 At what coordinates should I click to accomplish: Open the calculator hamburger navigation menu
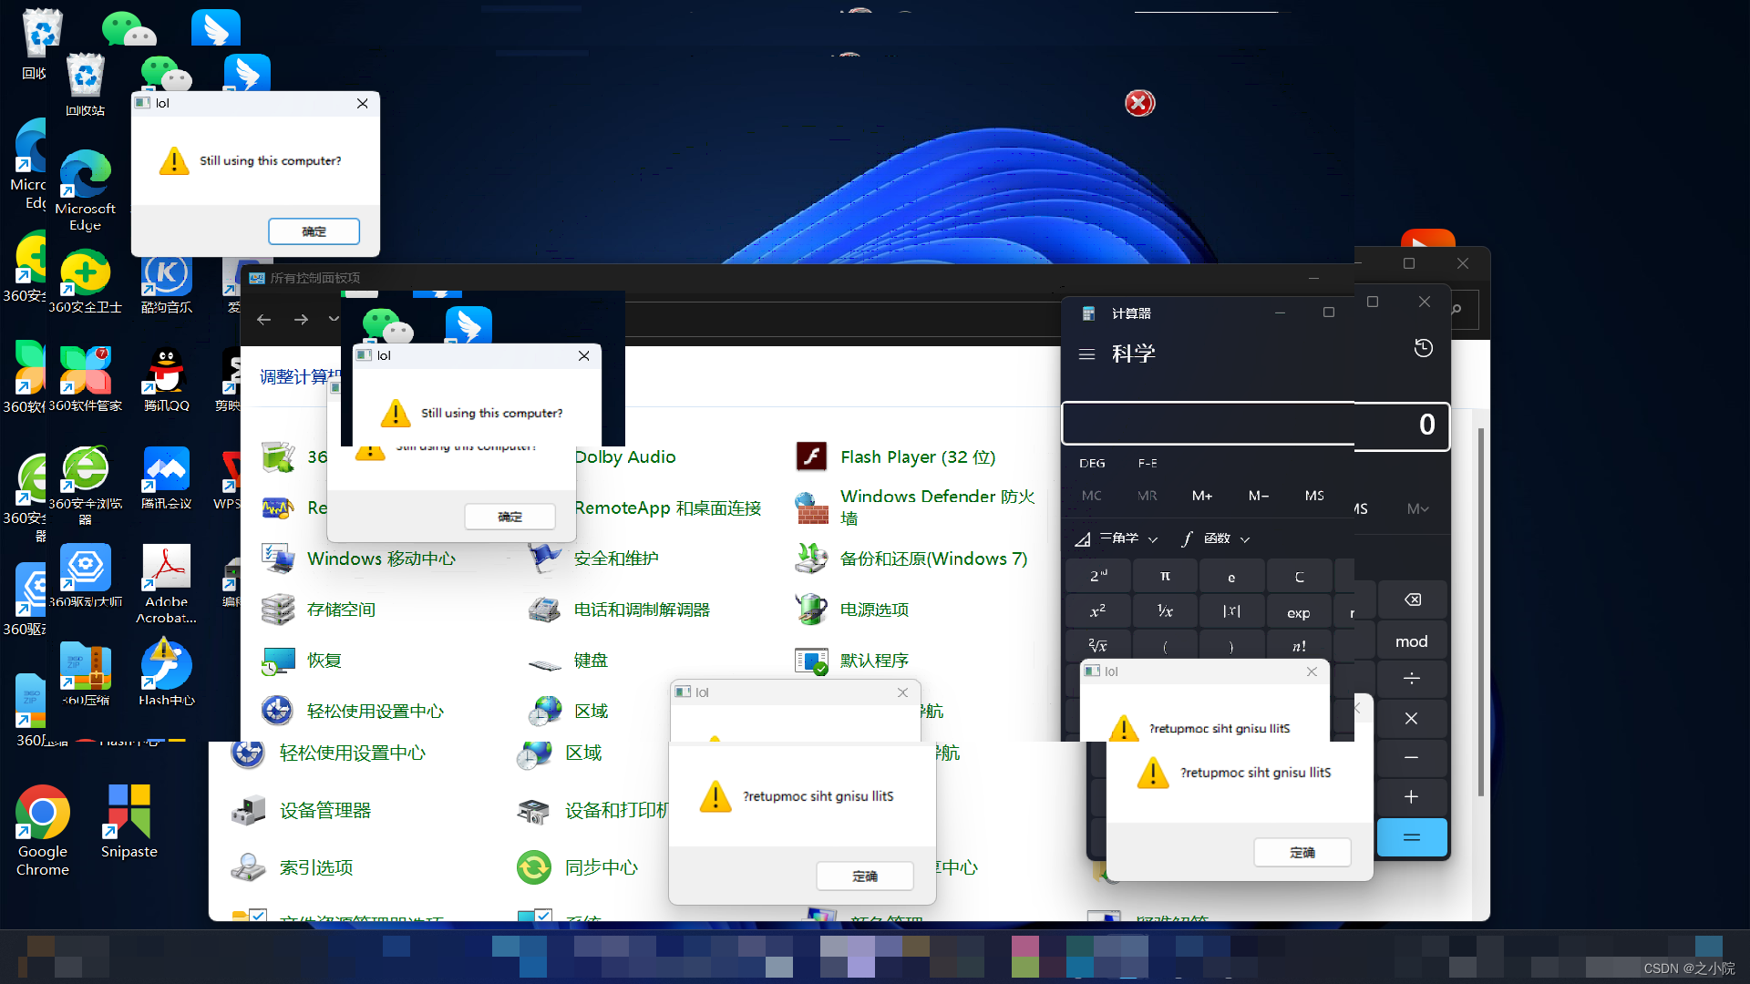coord(1086,354)
